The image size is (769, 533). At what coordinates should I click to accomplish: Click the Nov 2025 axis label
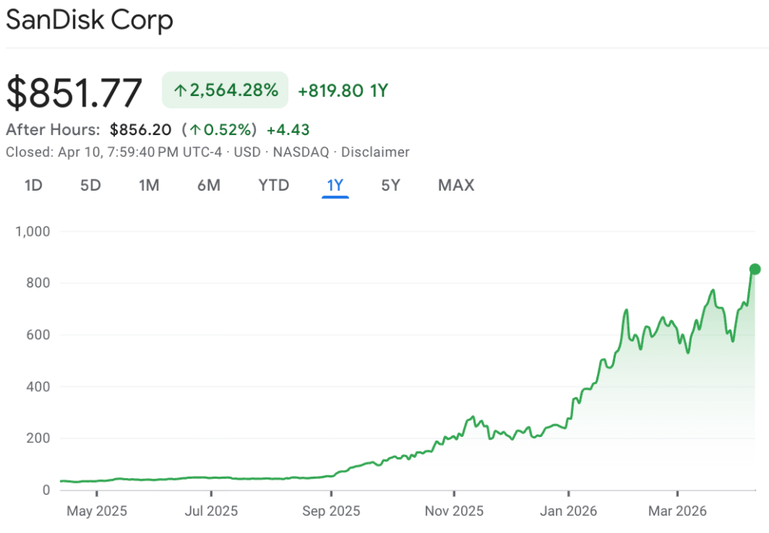pyautogui.click(x=454, y=511)
